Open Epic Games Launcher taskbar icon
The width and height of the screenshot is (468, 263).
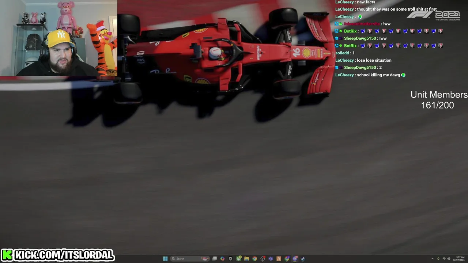[x=230, y=259]
